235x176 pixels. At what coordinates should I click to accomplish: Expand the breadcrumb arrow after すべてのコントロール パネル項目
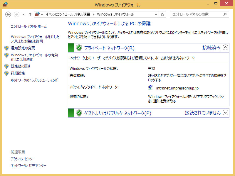pos(94,14)
